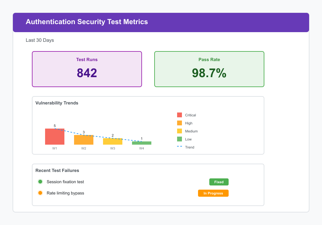Click the 'Authentication Security Test Metrics' title
The height and width of the screenshot is (225, 322).
(x=87, y=22)
